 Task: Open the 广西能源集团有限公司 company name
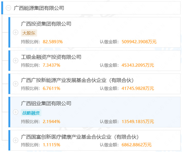click(x=39, y=8)
